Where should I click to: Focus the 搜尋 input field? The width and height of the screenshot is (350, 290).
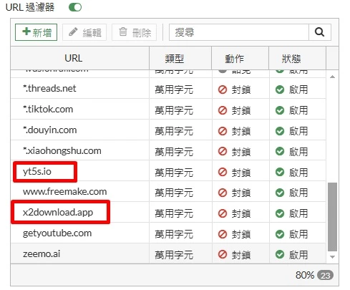(239, 32)
